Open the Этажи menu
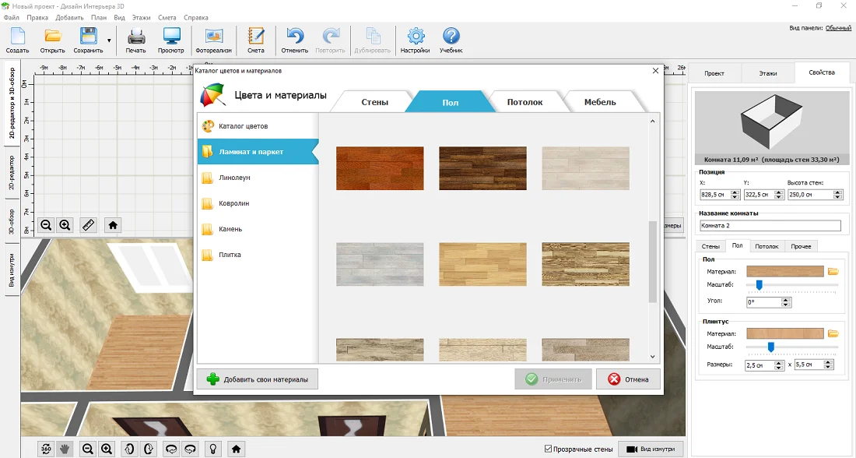The width and height of the screenshot is (856, 458). [141, 17]
